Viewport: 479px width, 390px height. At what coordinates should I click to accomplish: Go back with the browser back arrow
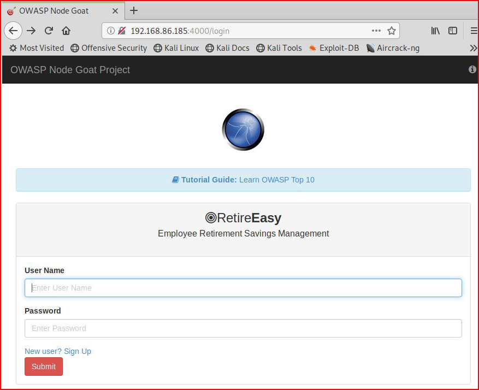13,31
